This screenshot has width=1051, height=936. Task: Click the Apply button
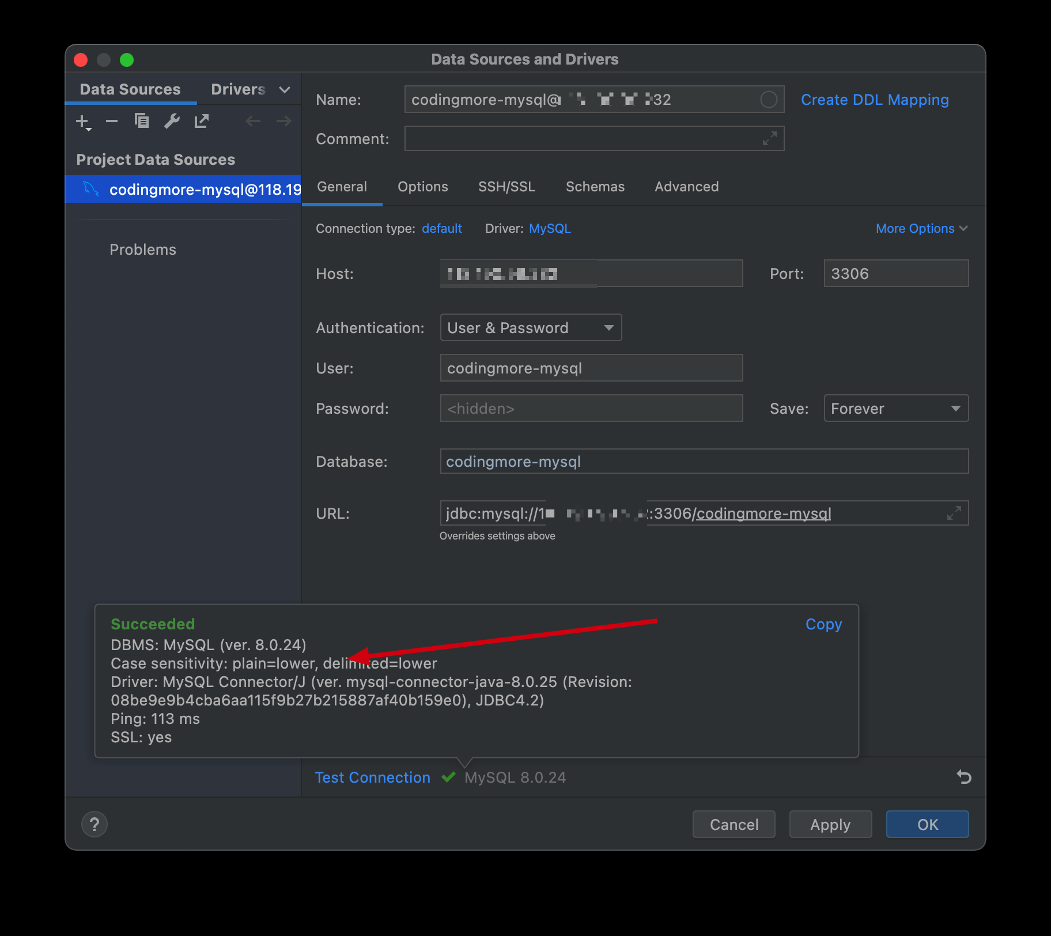830,824
